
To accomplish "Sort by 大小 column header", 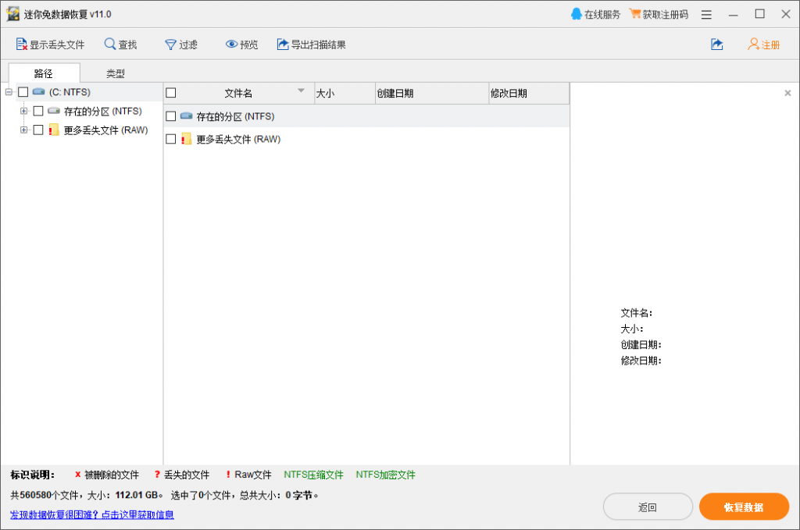I will click(x=345, y=93).
